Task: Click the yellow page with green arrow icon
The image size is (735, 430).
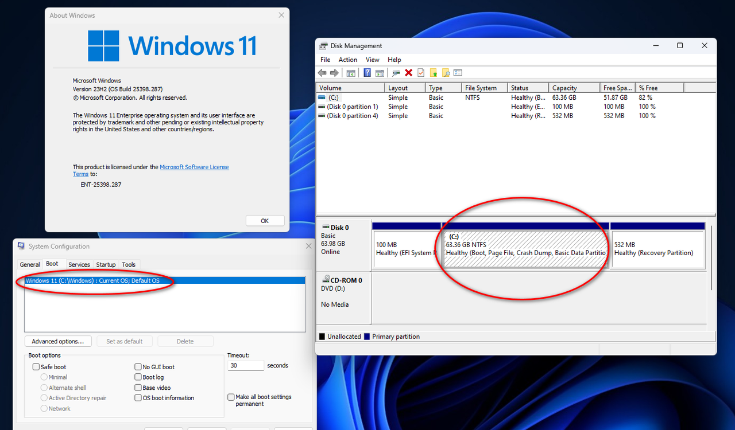Action: point(434,73)
